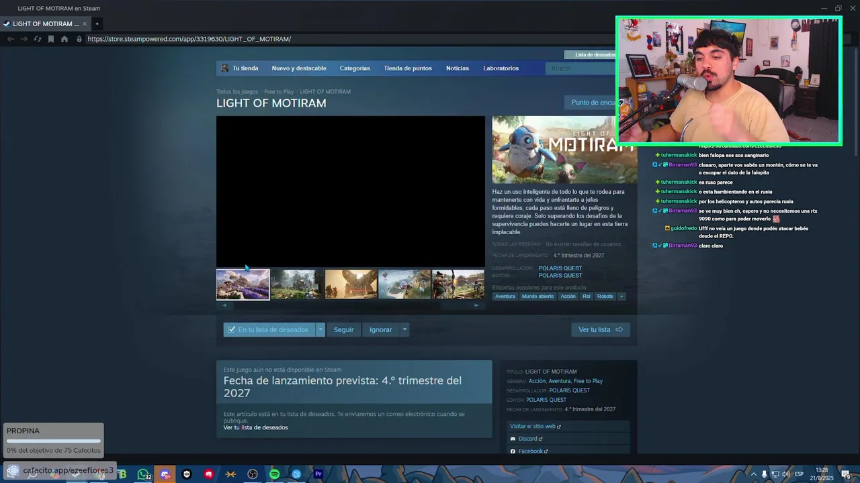Click the browser back arrow
Image resolution: width=860 pixels, height=483 pixels.
11,39
